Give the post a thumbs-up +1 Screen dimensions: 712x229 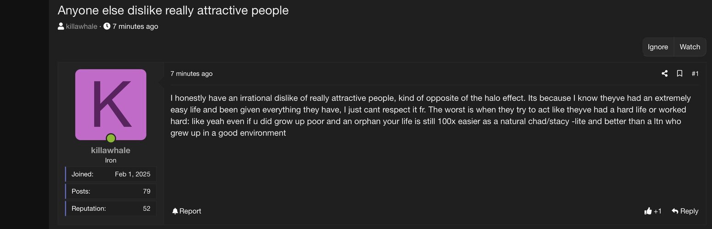653,211
